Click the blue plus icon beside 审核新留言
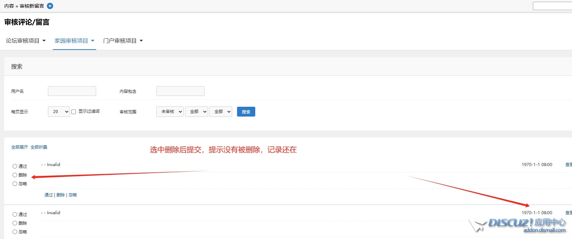Image resolution: width=572 pixels, height=239 pixels. click(50, 6)
